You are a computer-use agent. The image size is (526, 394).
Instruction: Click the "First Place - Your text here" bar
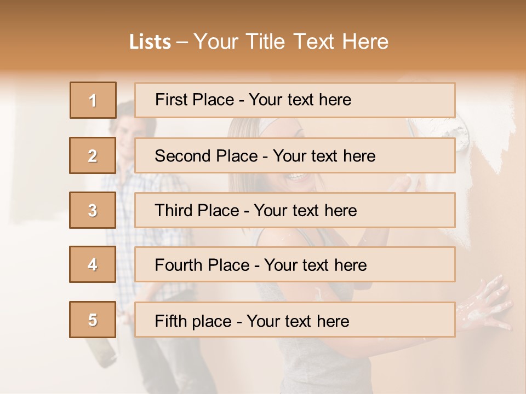pos(295,100)
